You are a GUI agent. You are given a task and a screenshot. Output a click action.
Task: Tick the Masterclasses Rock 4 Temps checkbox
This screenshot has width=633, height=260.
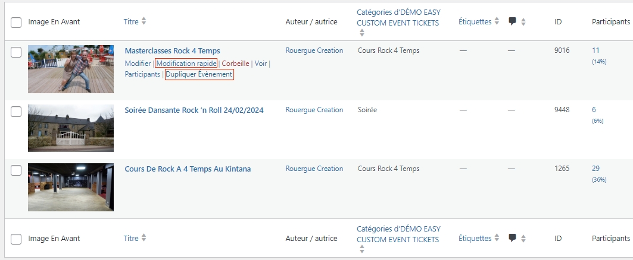coord(16,52)
